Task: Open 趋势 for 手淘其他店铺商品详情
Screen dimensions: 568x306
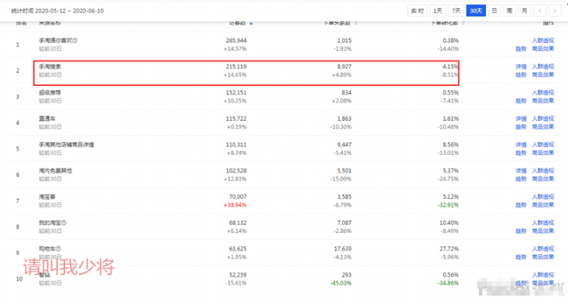Action: click(x=521, y=153)
